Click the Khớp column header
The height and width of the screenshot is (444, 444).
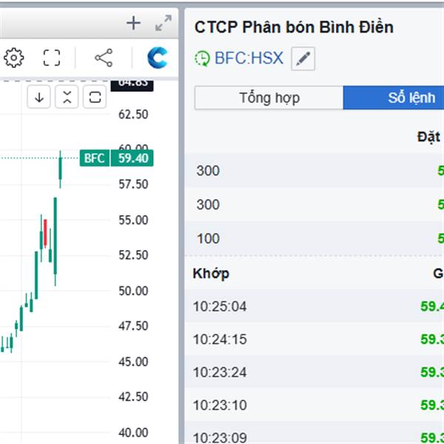point(211,274)
